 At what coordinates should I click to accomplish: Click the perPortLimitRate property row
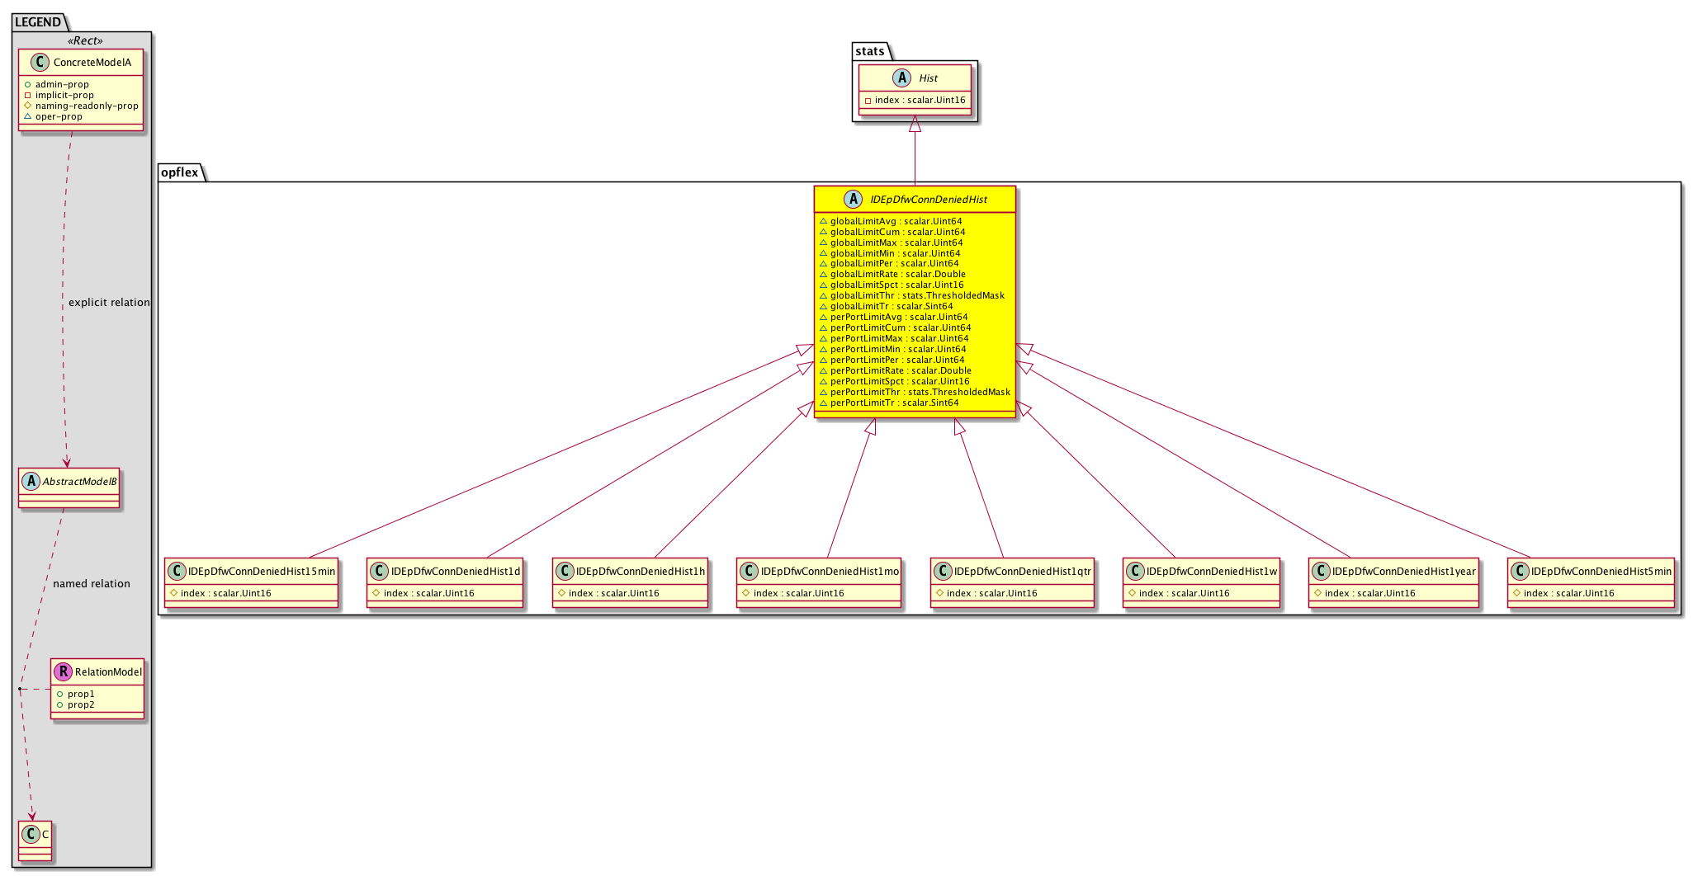point(900,370)
